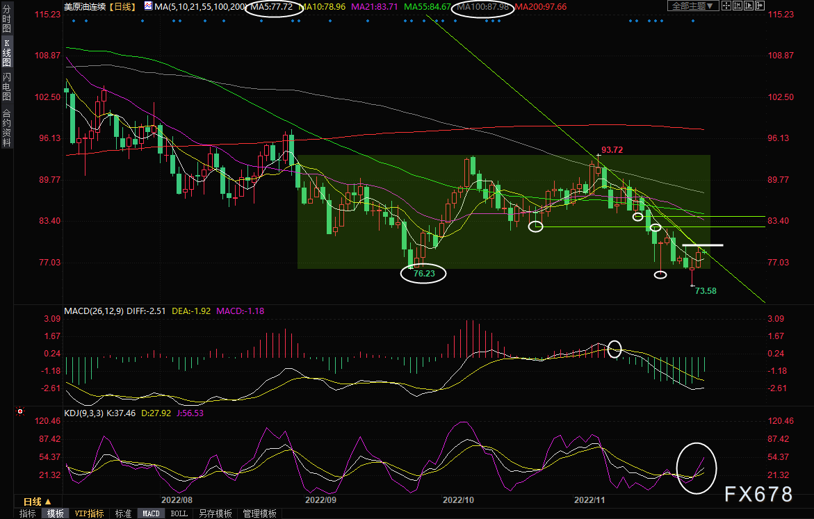Image resolution: width=814 pixels, height=519 pixels.
Task: Click the jump-to-start chart axis icon
Action: (738, 6)
